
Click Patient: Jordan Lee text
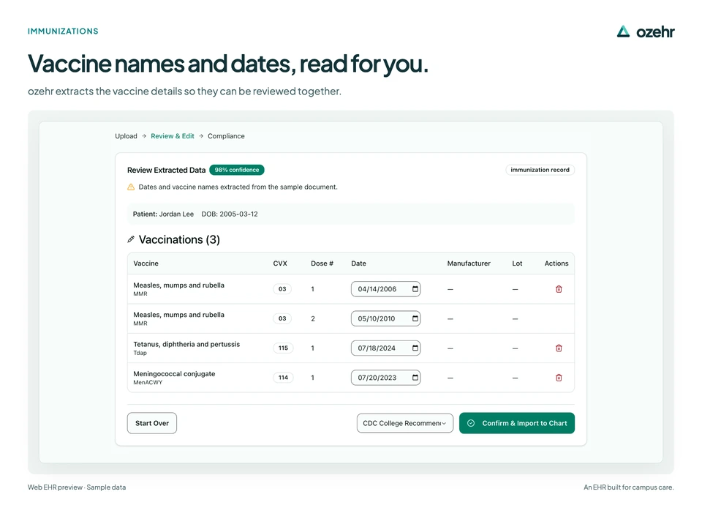click(163, 214)
